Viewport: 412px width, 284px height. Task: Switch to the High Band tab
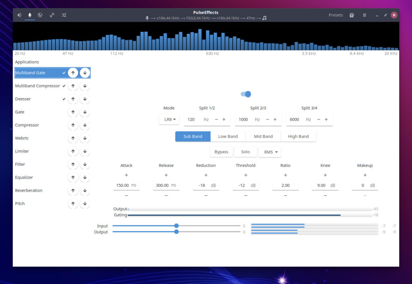[299, 137]
